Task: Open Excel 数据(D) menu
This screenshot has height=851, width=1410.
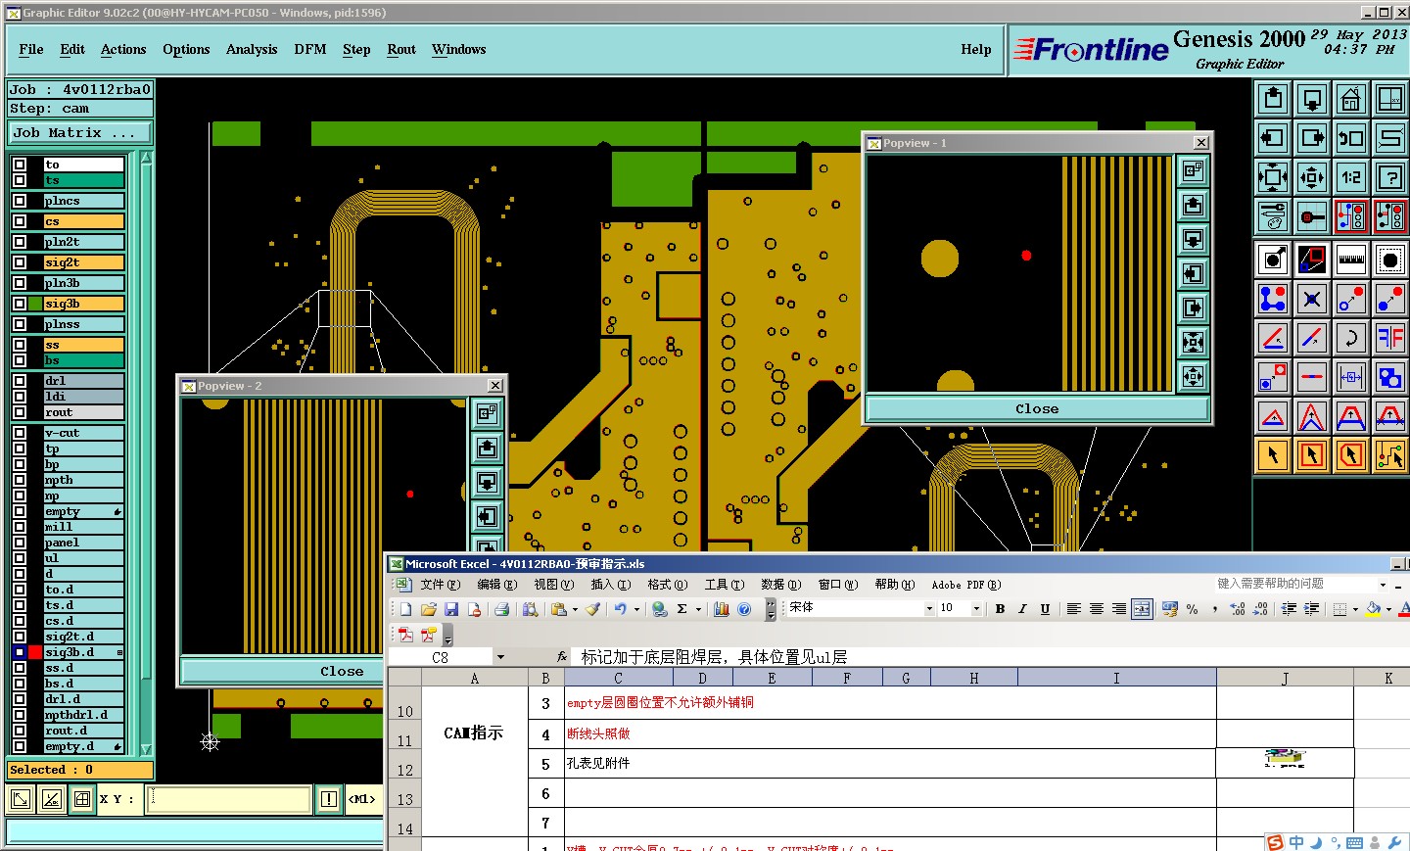Action: (x=781, y=585)
